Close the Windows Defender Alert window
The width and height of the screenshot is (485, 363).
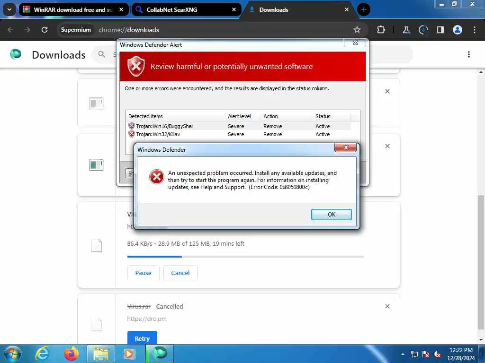355,43
